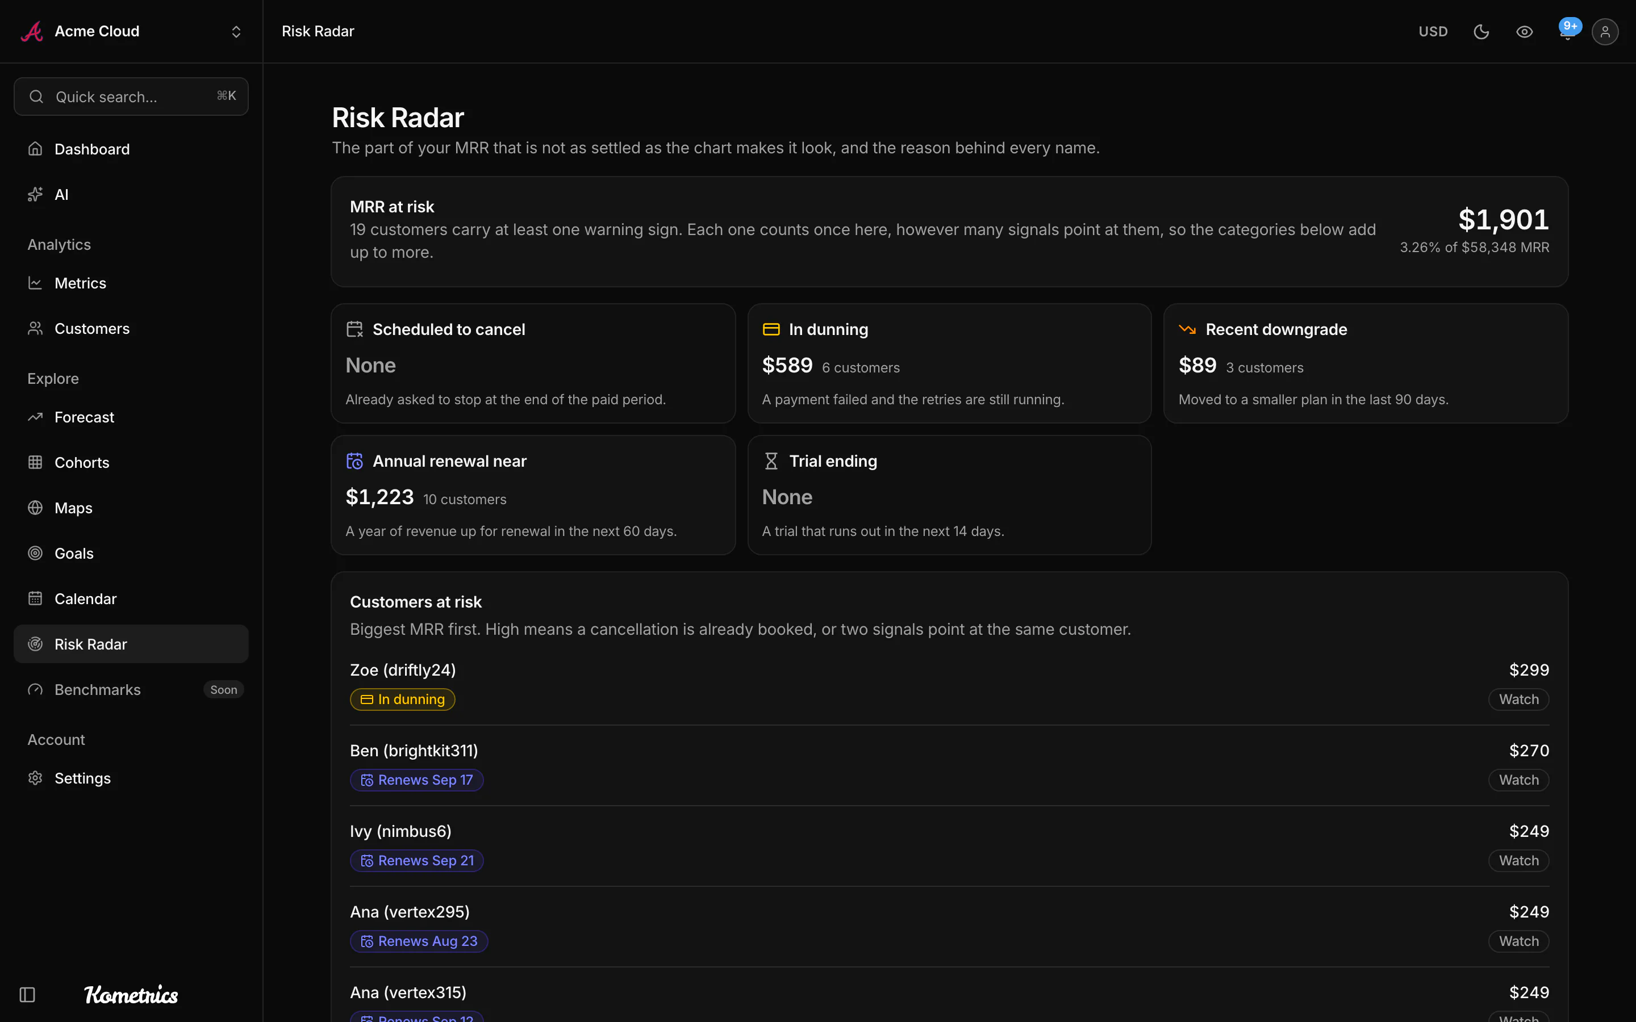Open notifications with 9+ badge

(1568, 31)
